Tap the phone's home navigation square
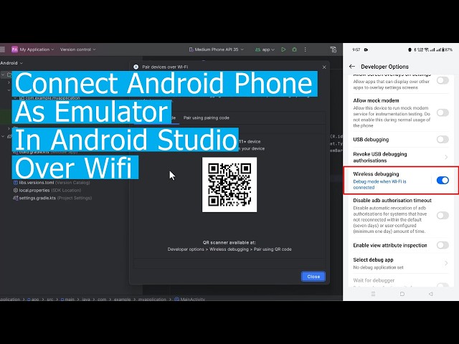 pyautogui.click(x=402, y=294)
